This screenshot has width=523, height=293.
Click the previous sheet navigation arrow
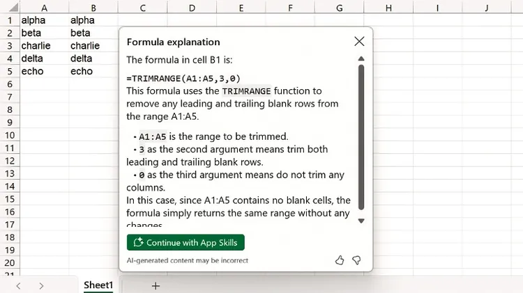(x=18, y=285)
